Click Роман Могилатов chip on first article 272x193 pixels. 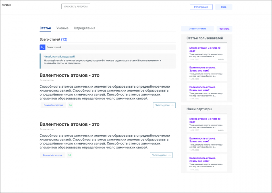click(x=53, y=105)
